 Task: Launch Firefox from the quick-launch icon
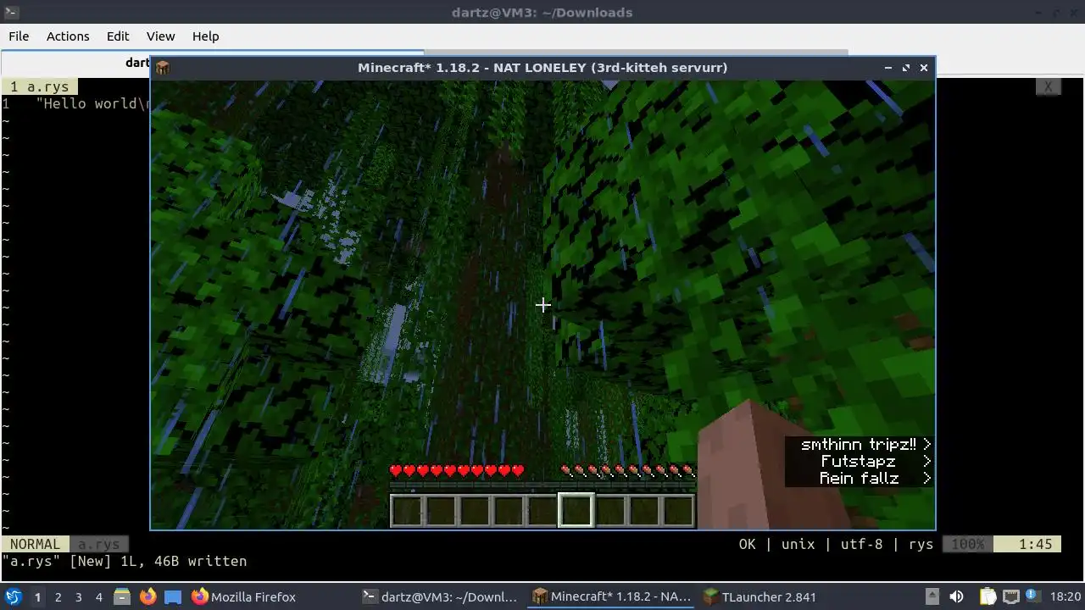147,597
